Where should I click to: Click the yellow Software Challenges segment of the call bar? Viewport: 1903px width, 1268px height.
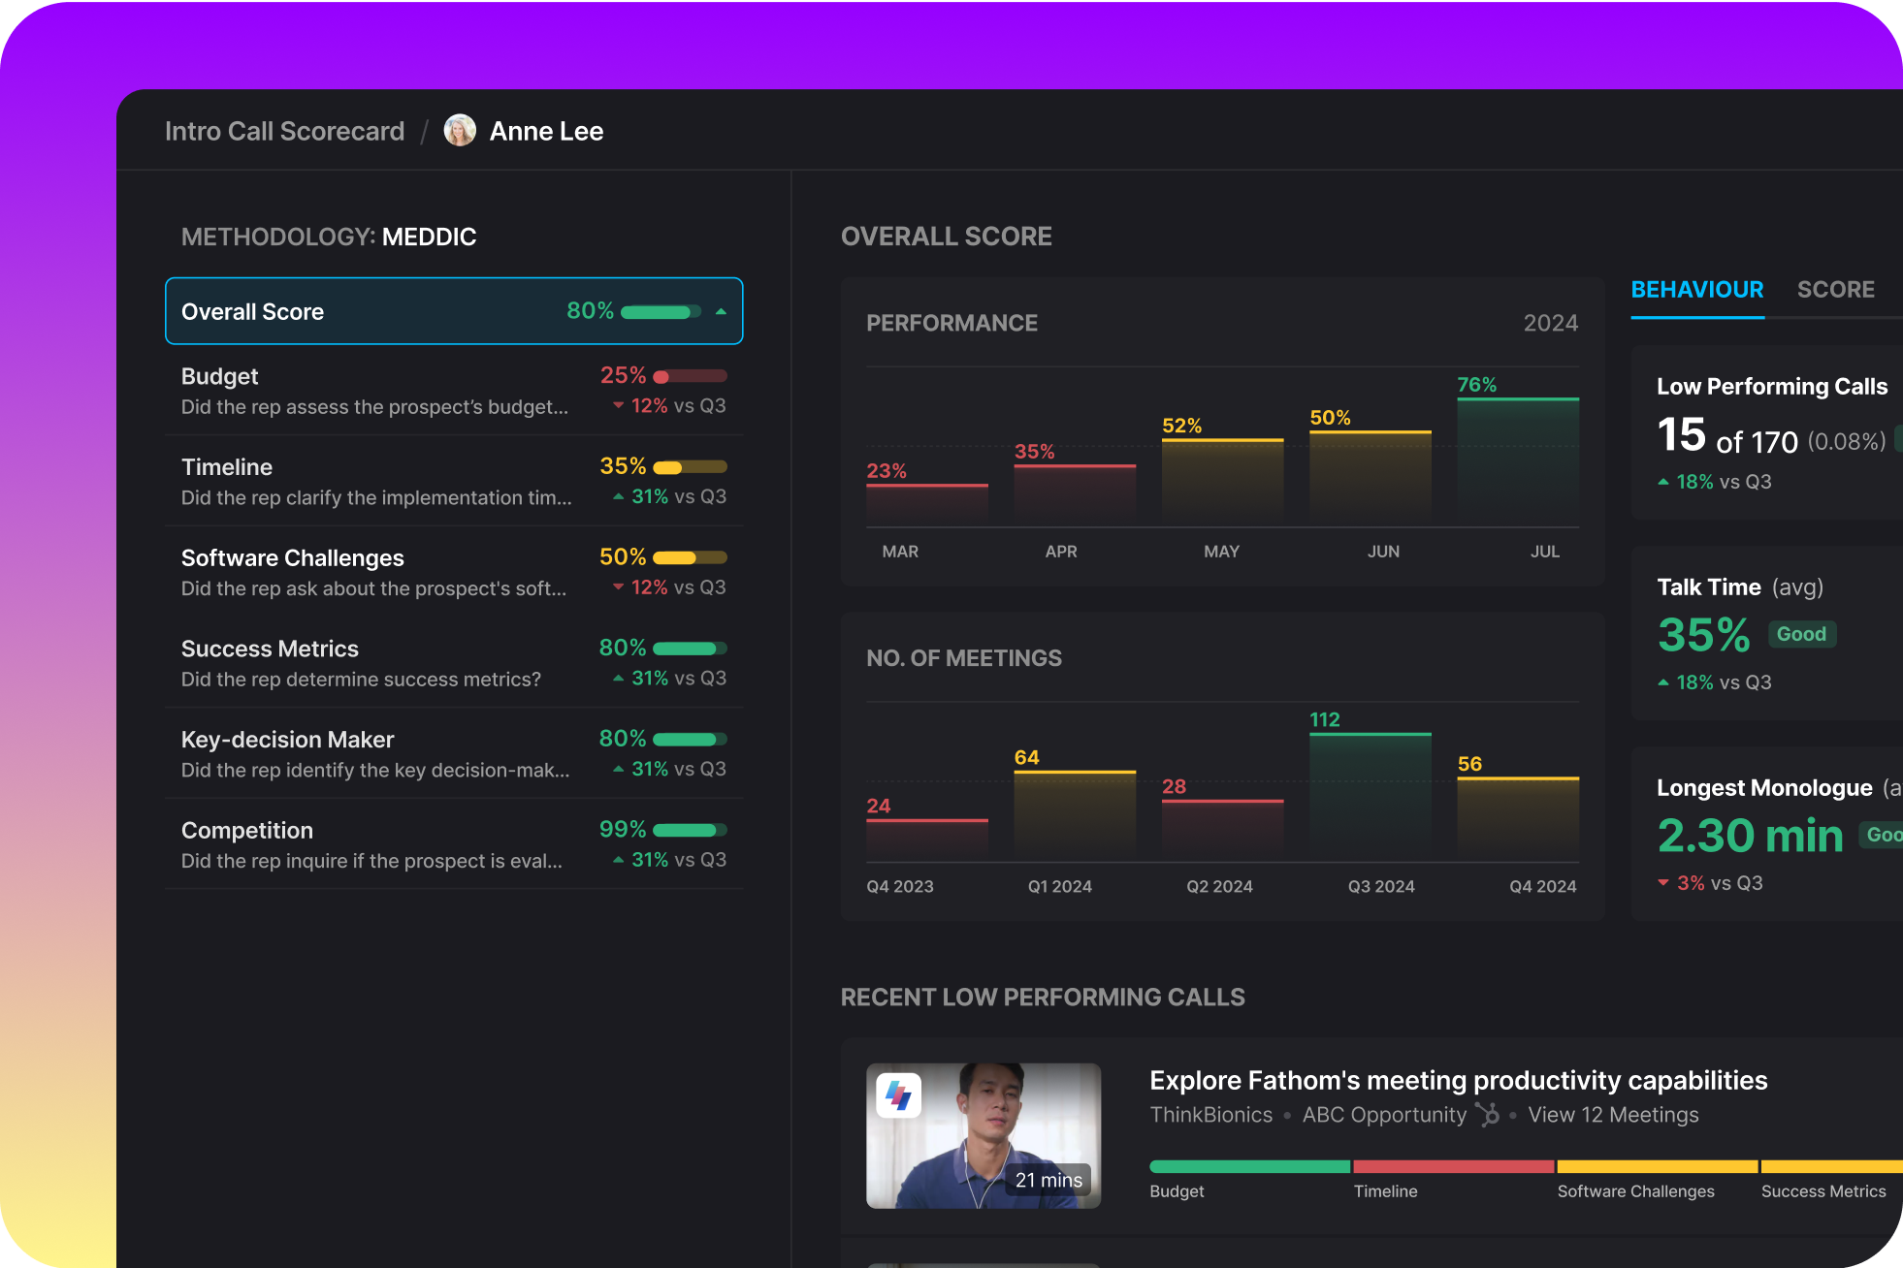pos(1657,1166)
